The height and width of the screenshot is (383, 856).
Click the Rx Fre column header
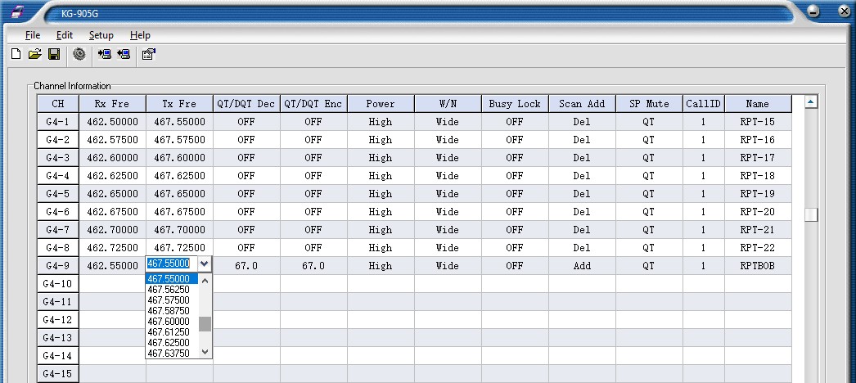coord(112,104)
